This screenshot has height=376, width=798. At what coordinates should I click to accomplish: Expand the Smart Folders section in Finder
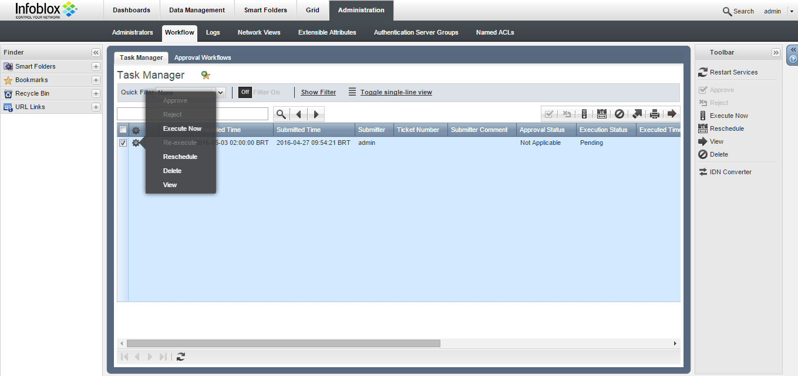96,66
